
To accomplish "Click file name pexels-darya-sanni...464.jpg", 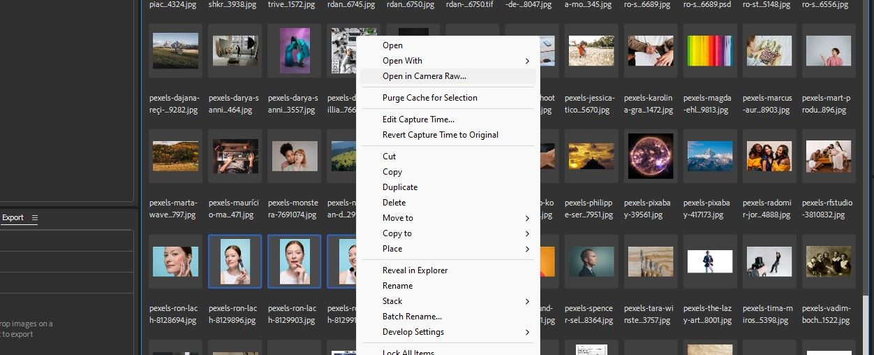I will click(235, 103).
